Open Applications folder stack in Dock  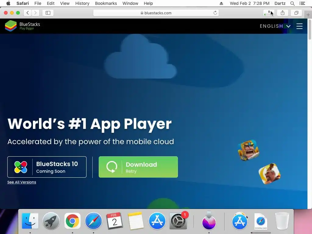pyautogui.click(x=240, y=221)
